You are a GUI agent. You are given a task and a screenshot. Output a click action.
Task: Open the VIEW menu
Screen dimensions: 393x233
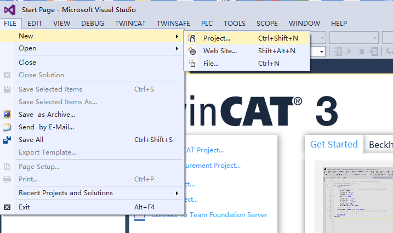tap(61, 24)
